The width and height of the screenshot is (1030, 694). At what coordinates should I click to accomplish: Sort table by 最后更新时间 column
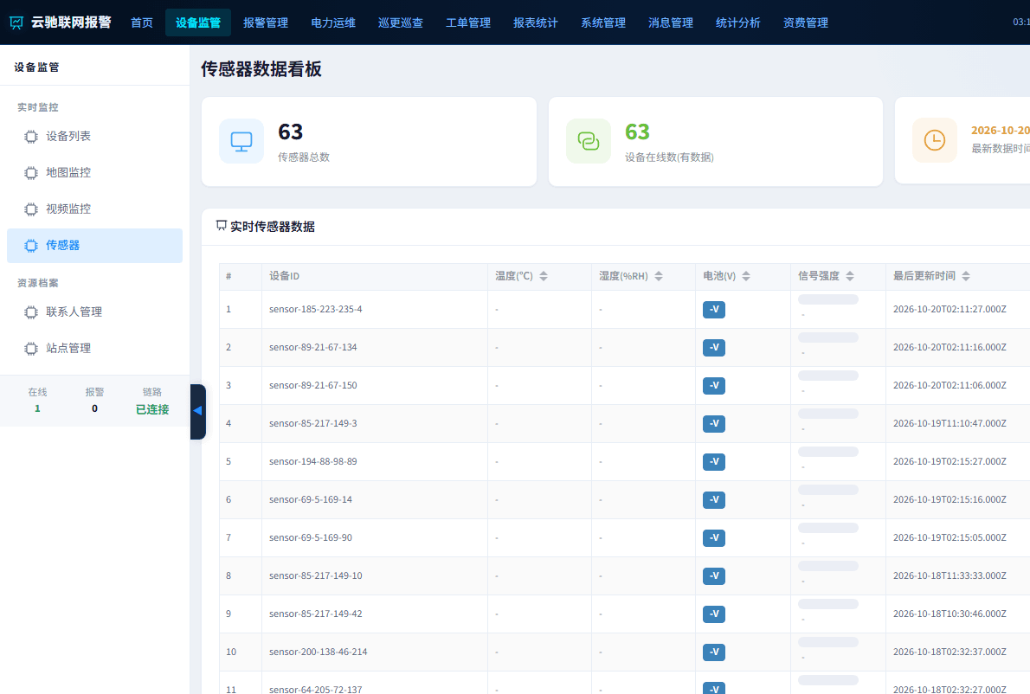tap(965, 276)
